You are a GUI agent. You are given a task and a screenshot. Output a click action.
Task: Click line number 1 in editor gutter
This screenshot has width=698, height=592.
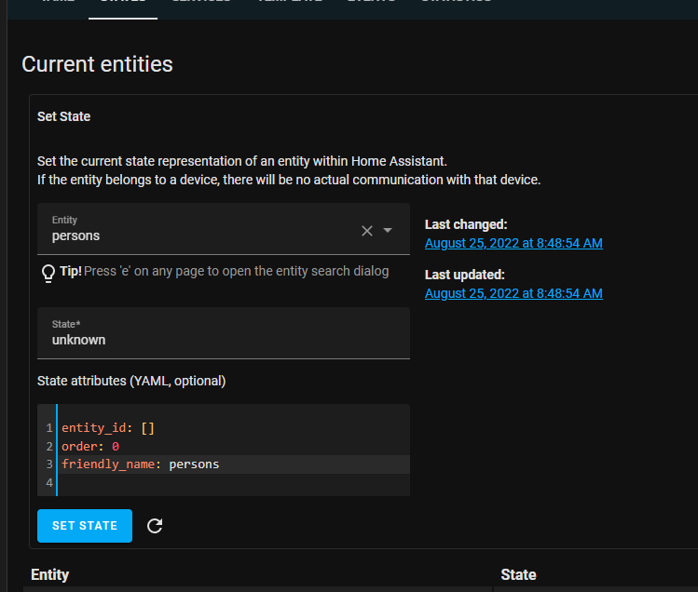pos(48,428)
